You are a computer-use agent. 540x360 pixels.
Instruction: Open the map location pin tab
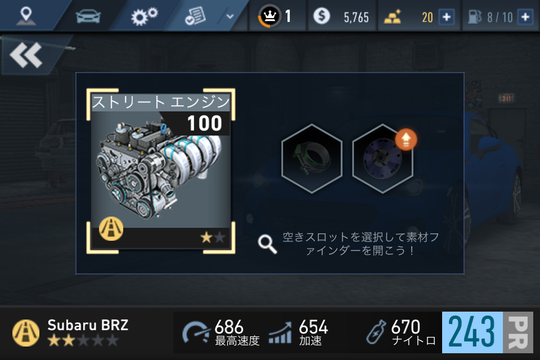(26, 16)
